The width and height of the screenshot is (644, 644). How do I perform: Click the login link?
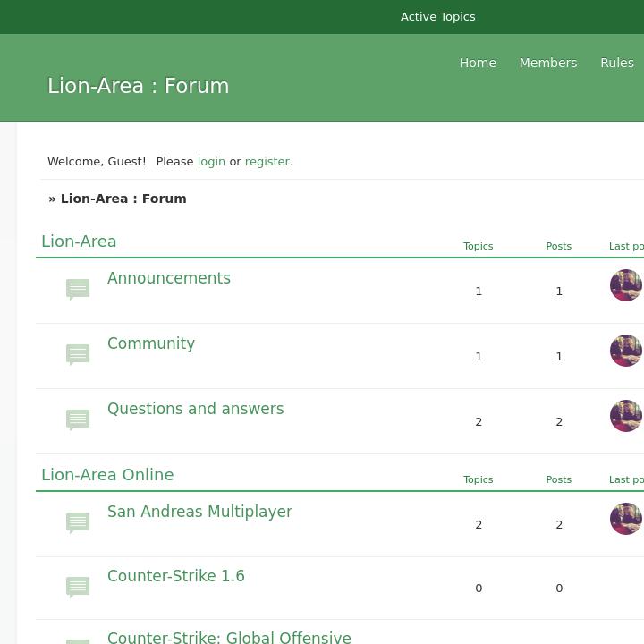click(x=211, y=162)
